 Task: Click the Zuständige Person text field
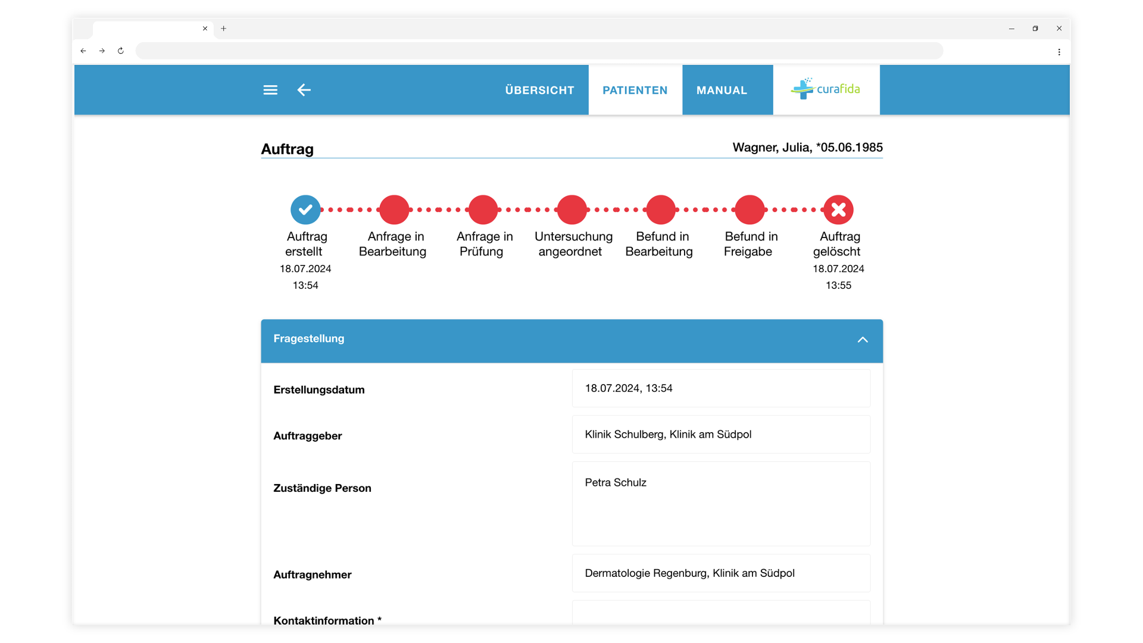click(721, 504)
